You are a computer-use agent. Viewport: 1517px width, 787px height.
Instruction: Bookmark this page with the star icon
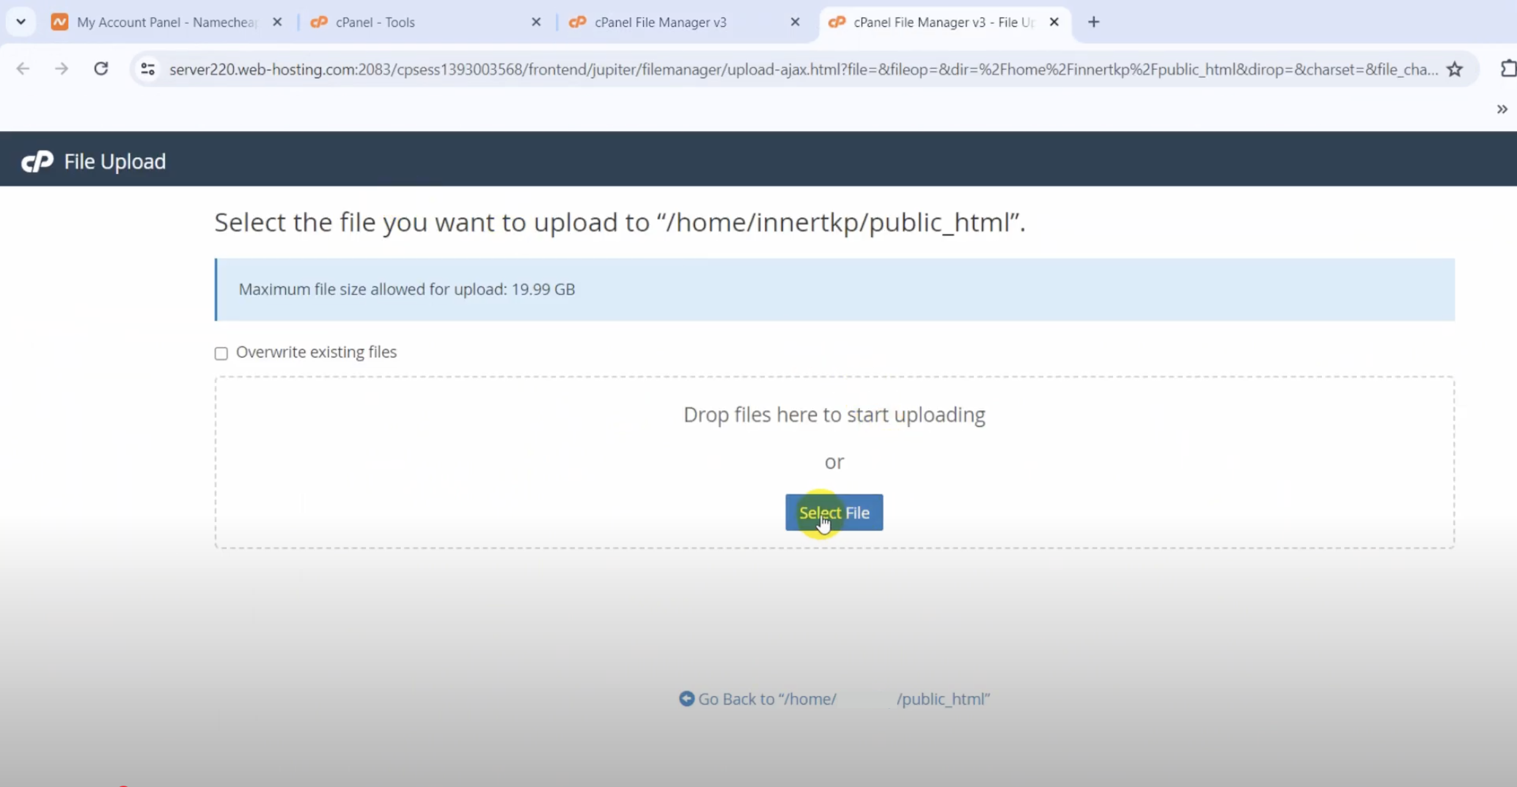coord(1455,69)
